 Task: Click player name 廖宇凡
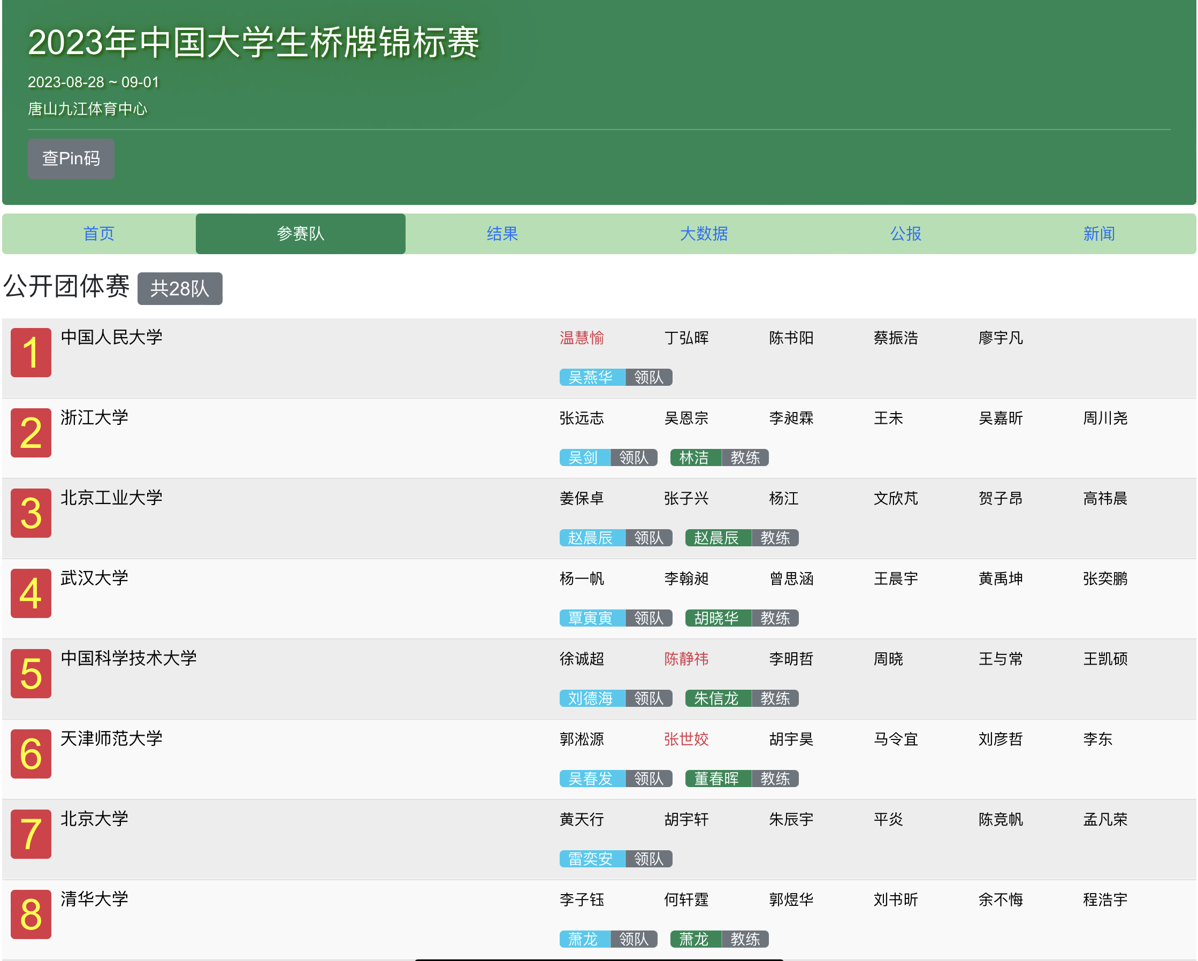pos(1001,338)
